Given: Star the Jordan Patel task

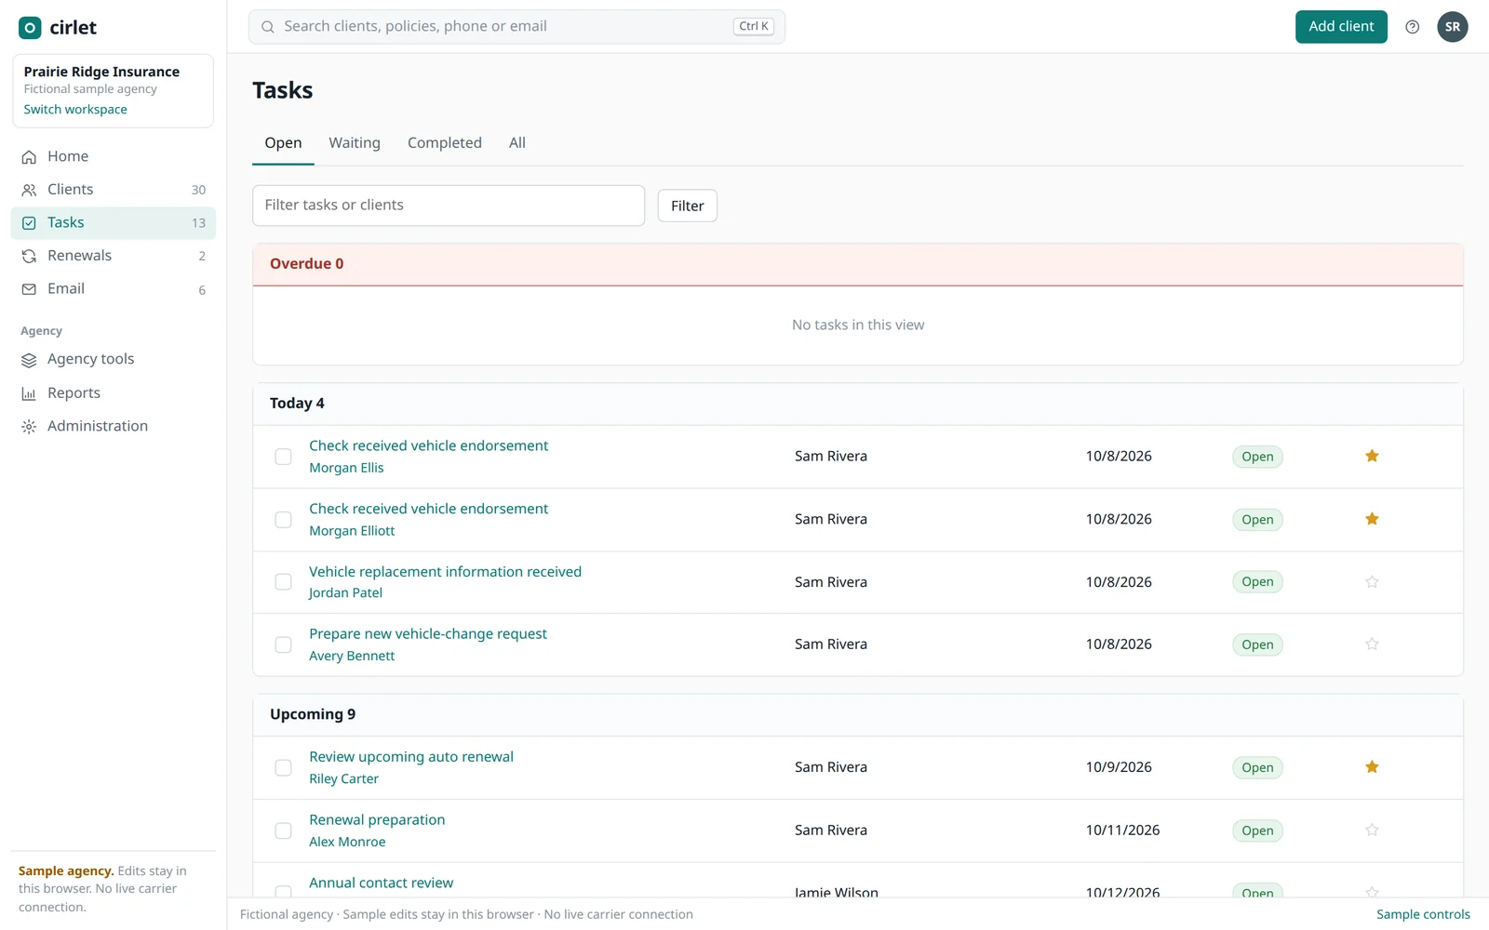Looking at the screenshot, I should click(x=1372, y=582).
